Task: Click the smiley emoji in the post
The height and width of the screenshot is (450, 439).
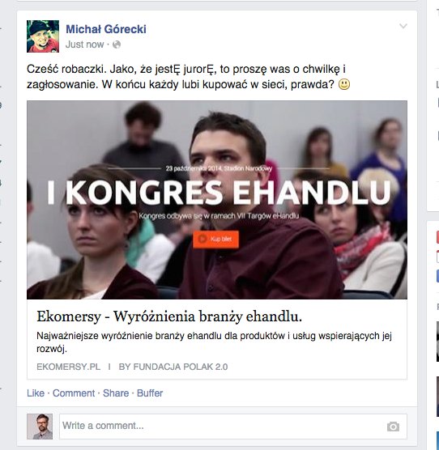Action: click(x=344, y=84)
